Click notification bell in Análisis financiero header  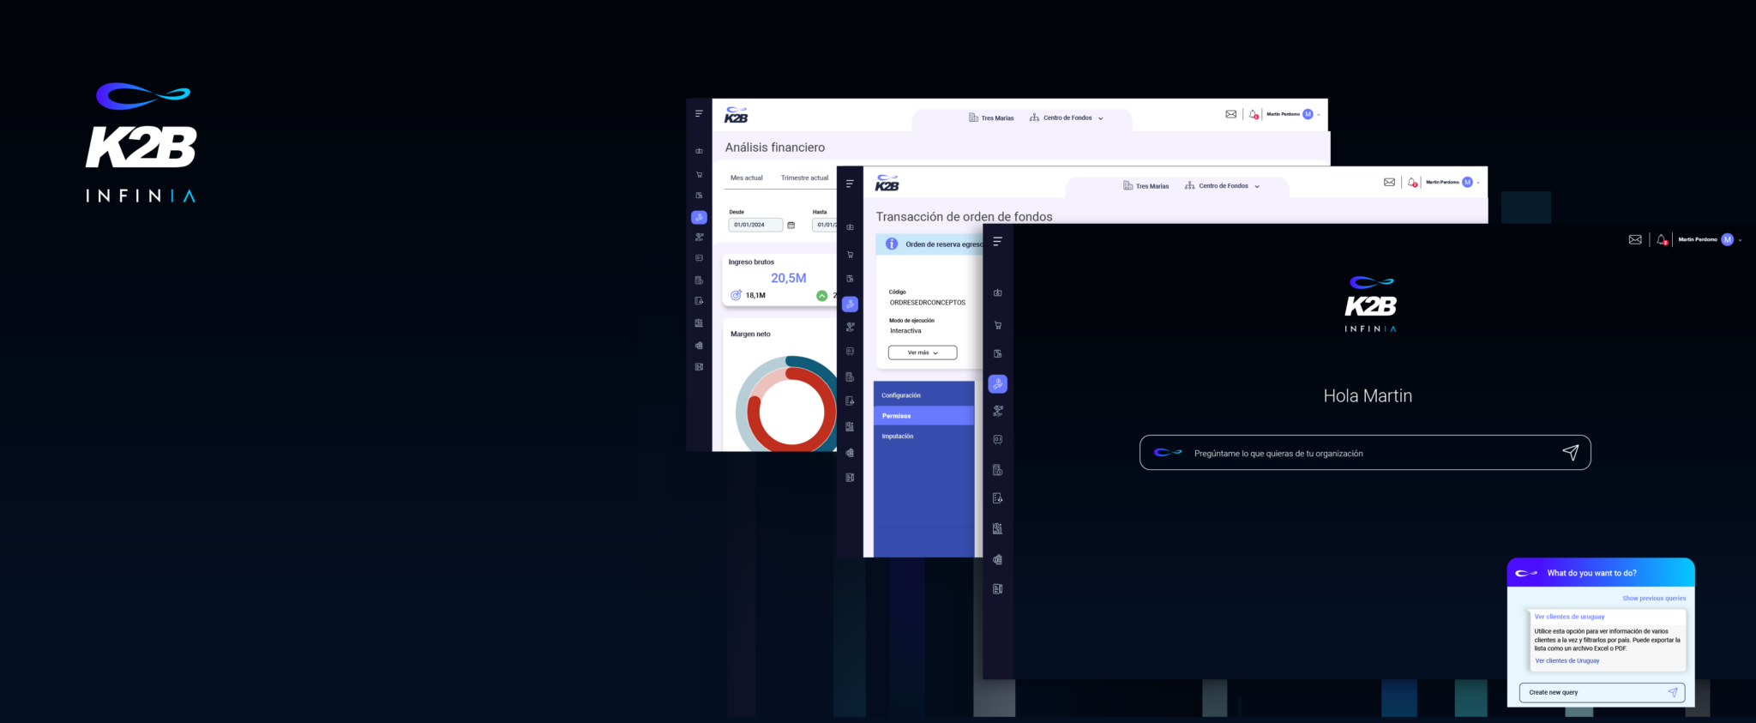coord(1253,114)
